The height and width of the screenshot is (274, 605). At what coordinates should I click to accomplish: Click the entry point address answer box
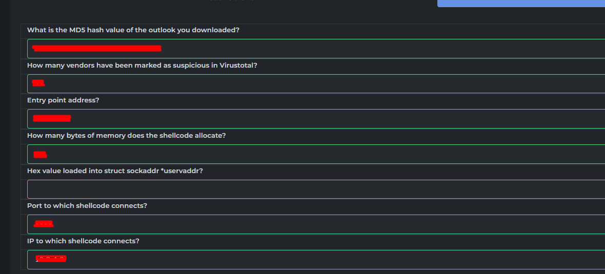316,119
